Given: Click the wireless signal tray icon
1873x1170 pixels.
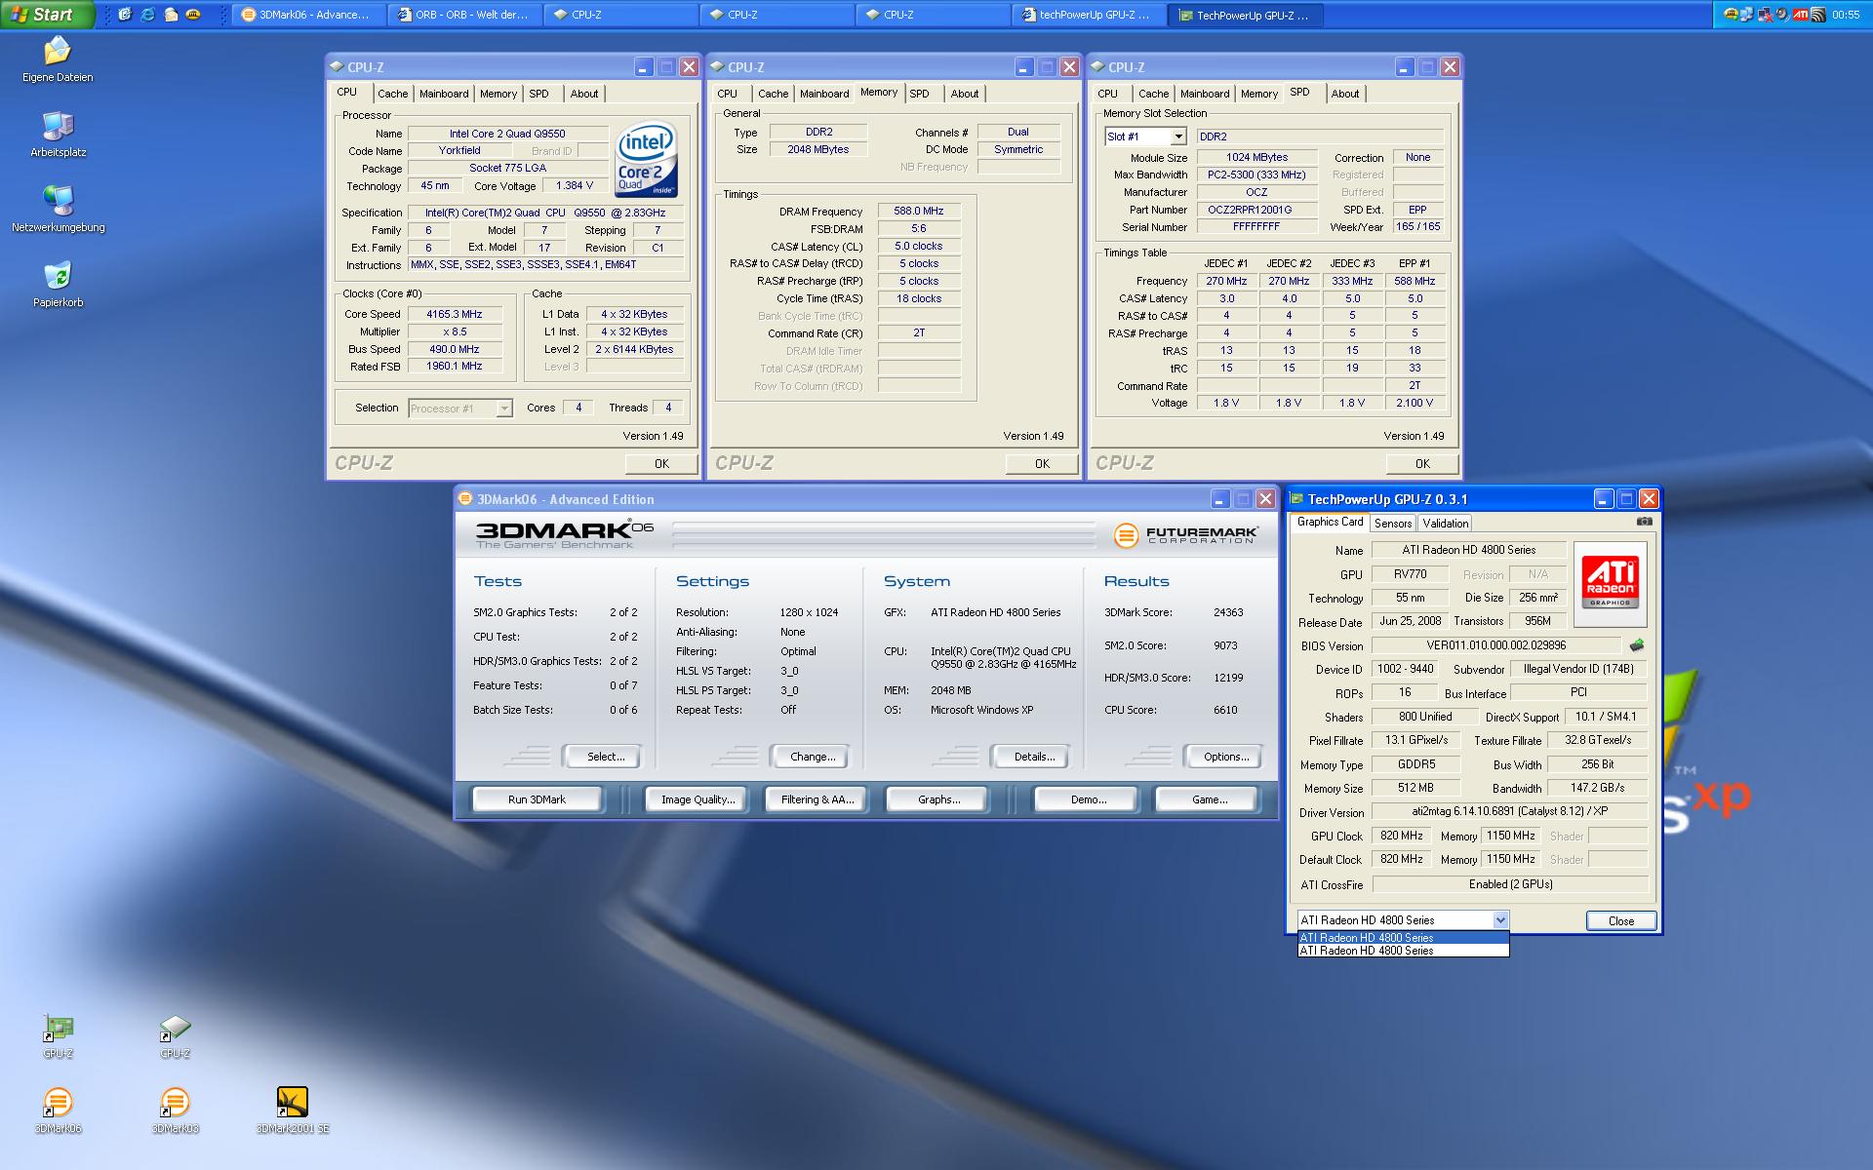Looking at the screenshot, I should (1817, 15).
